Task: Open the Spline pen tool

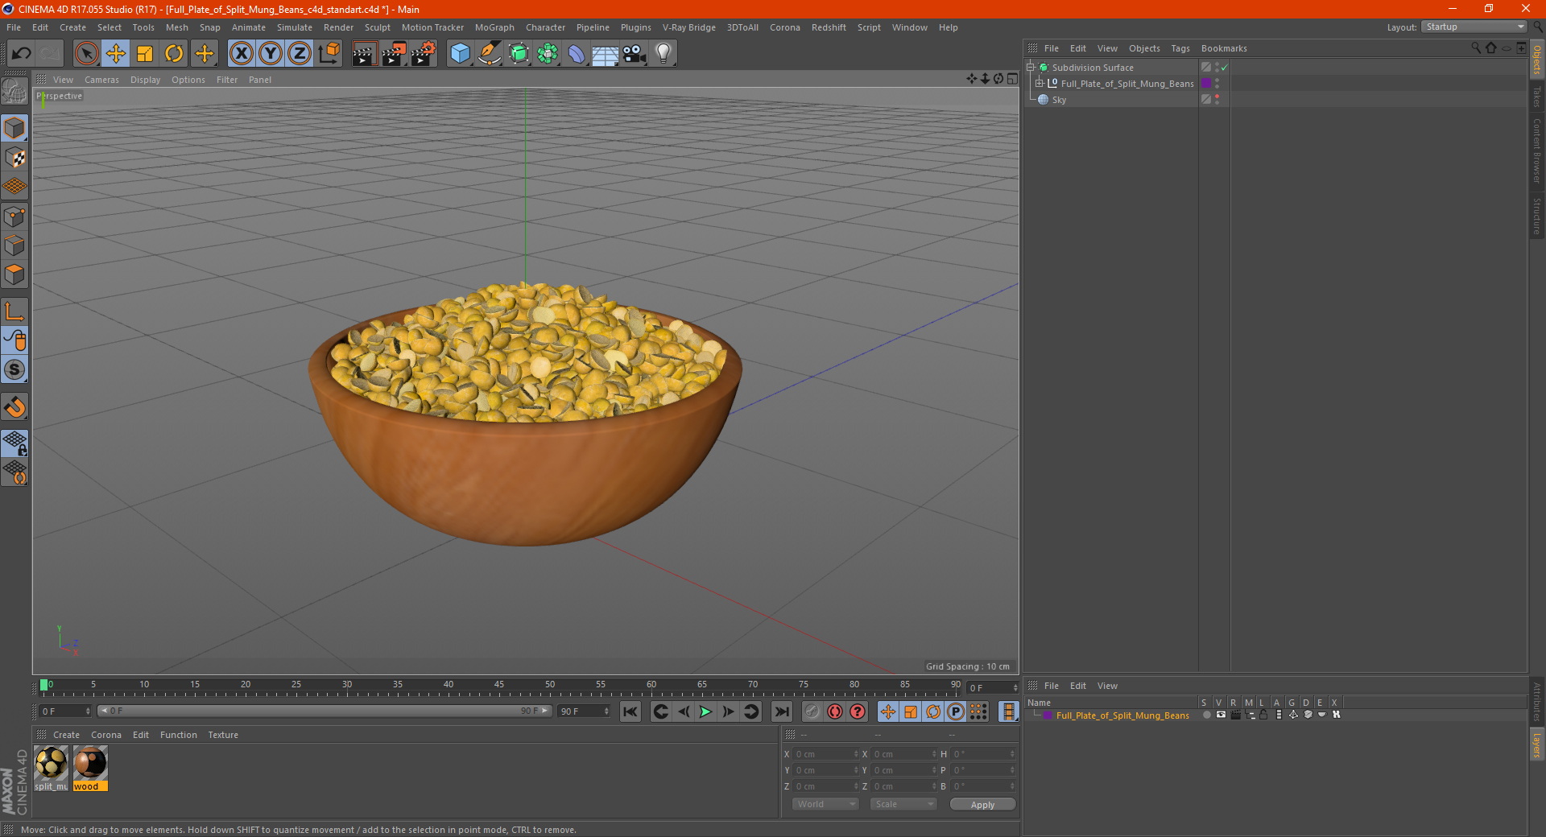Action: tap(489, 54)
